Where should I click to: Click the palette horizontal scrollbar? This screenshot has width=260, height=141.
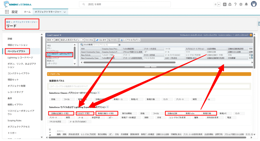129,62
